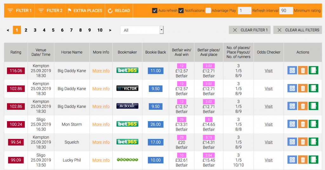Open More info for Squelch

click(x=101, y=142)
